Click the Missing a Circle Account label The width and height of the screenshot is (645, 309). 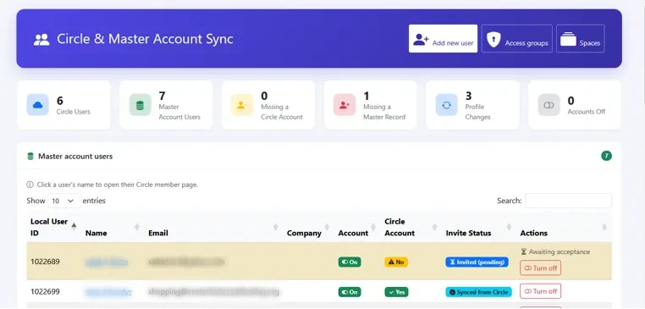click(282, 112)
